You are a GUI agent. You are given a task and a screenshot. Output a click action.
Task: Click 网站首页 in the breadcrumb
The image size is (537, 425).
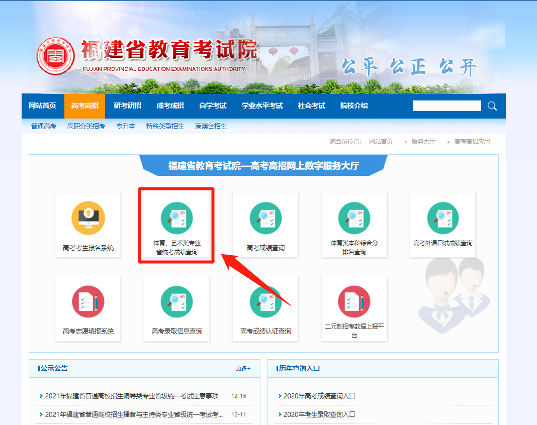381,142
